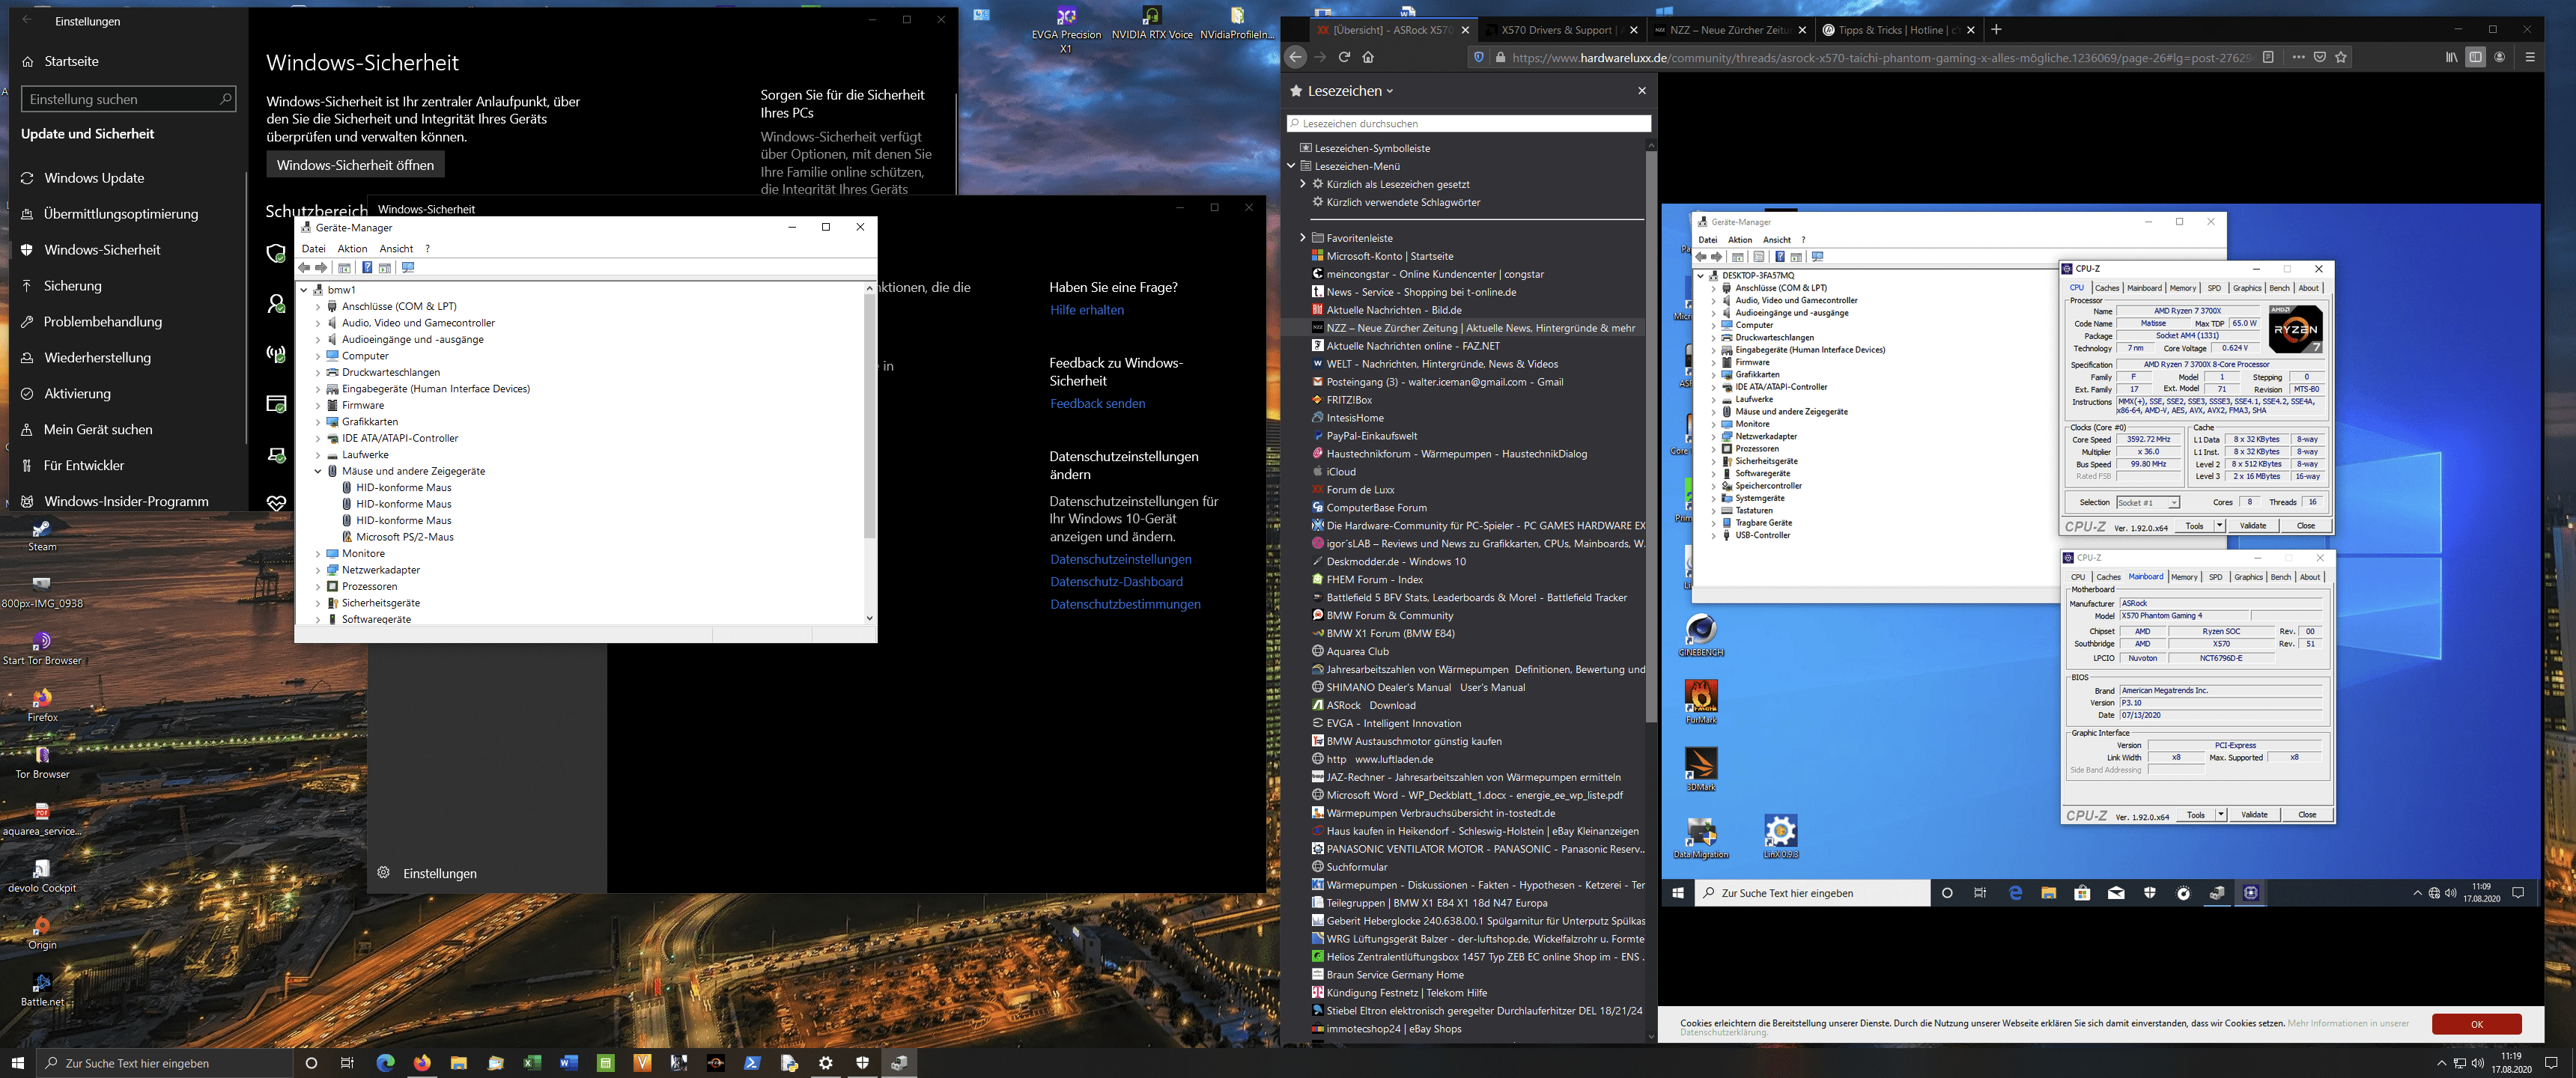Image resolution: width=2576 pixels, height=1078 pixels.
Task: Open Excel from the taskbar
Action: 532,1062
